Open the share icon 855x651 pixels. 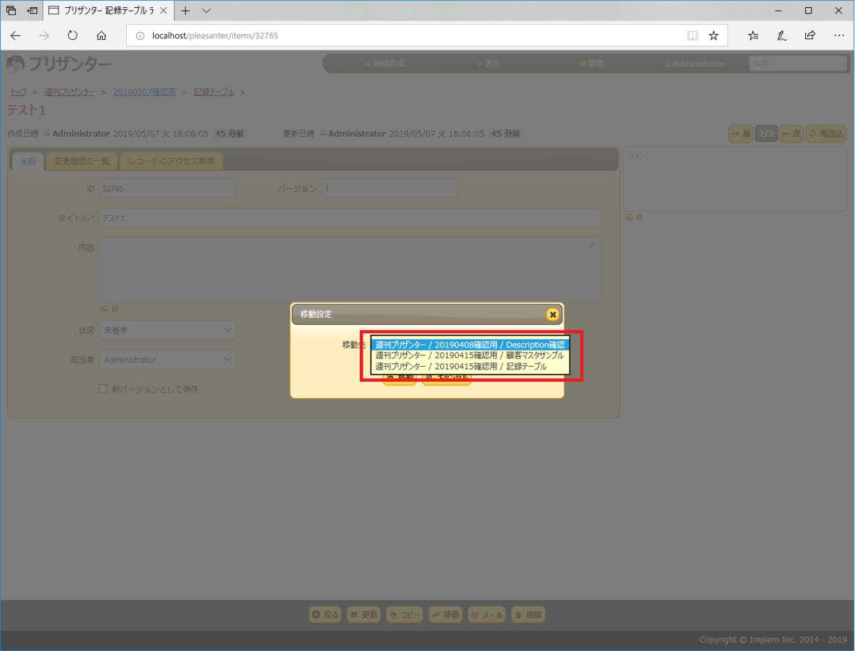(x=810, y=36)
